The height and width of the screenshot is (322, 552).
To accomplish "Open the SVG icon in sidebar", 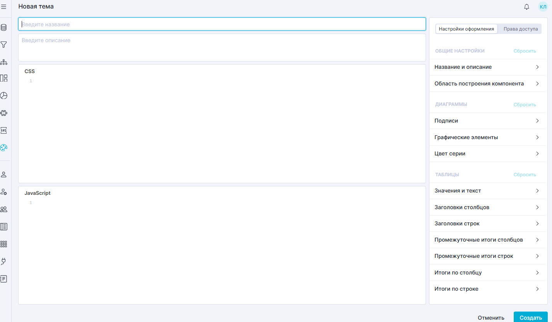I will click(x=4, y=130).
